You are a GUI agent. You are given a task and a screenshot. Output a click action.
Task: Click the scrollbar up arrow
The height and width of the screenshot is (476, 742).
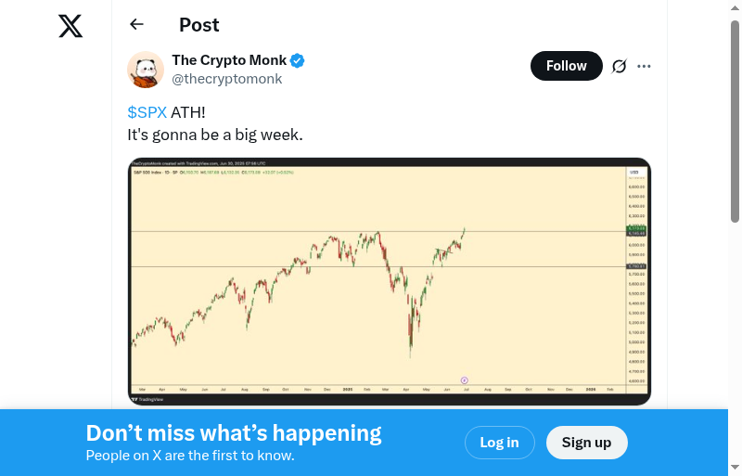[x=736, y=7]
